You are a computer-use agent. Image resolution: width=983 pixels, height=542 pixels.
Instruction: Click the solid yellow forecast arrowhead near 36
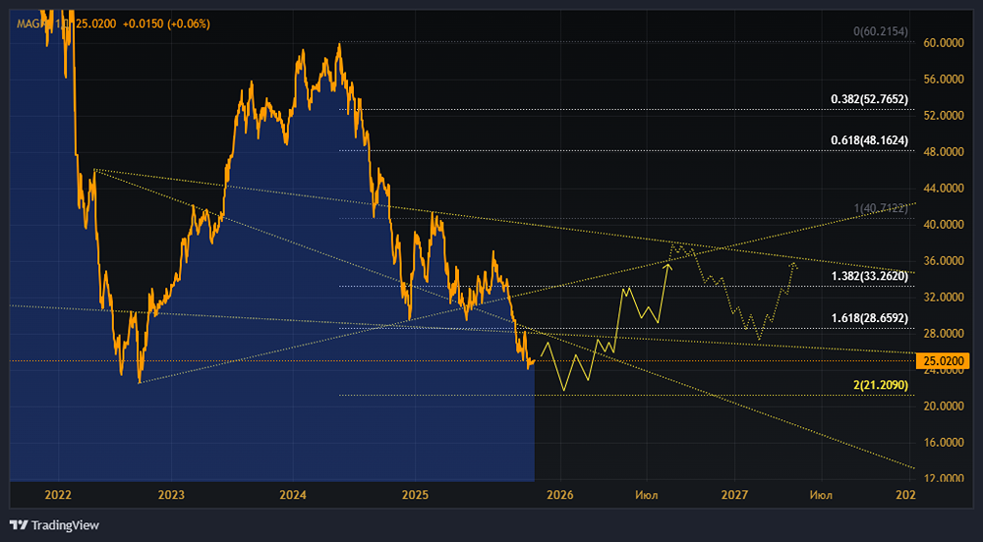coord(668,267)
